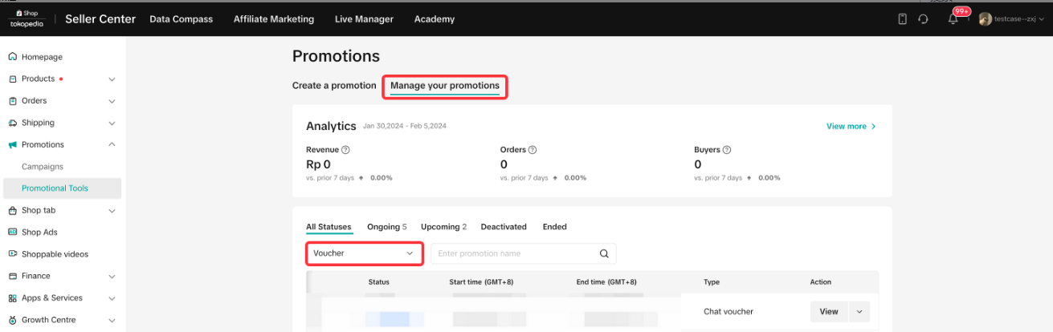Viewport: 1053px width, 332px height.
Task: Open the testcase account menu
Action: click(x=1012, y=19)
